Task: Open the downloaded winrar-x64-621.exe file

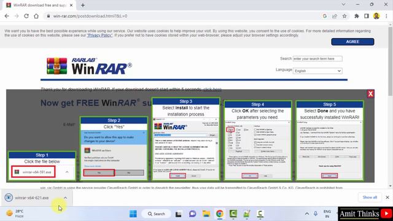Action: tap(31, 198)
